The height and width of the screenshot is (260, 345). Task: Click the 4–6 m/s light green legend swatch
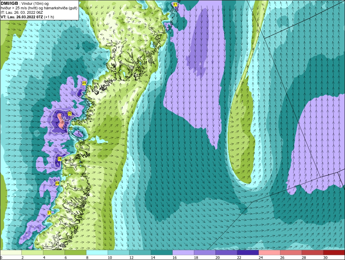[54, 252]
